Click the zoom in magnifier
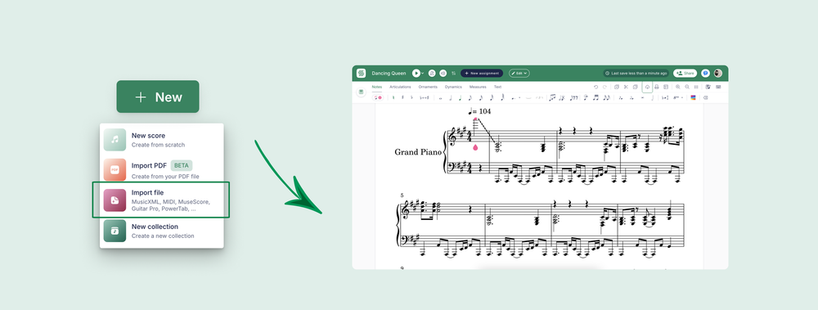Screen dimensions: 818x310 click(677, 88)
